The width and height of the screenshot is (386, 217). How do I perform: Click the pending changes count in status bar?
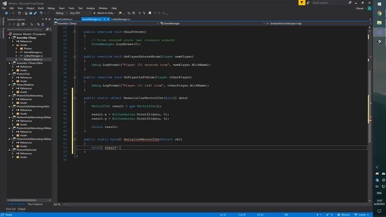tap(330, 215)
